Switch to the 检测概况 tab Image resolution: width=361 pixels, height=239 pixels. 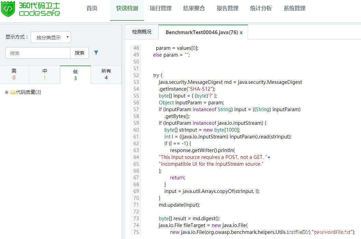[142, 32]
